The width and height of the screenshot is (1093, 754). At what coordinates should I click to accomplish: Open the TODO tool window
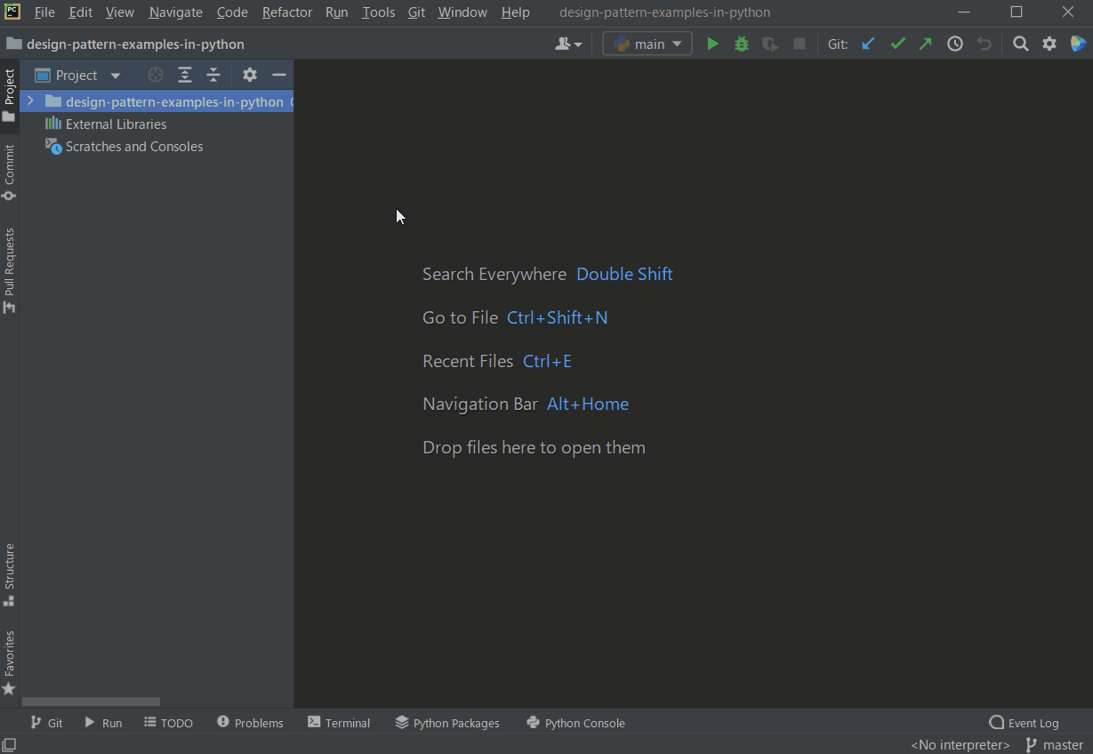coord(168,723)
